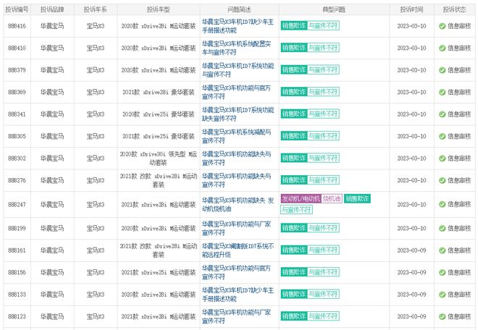This screenshot has width=478, height=330.
Task: Click the 投诉编号 column header
Action: (17, 9)
